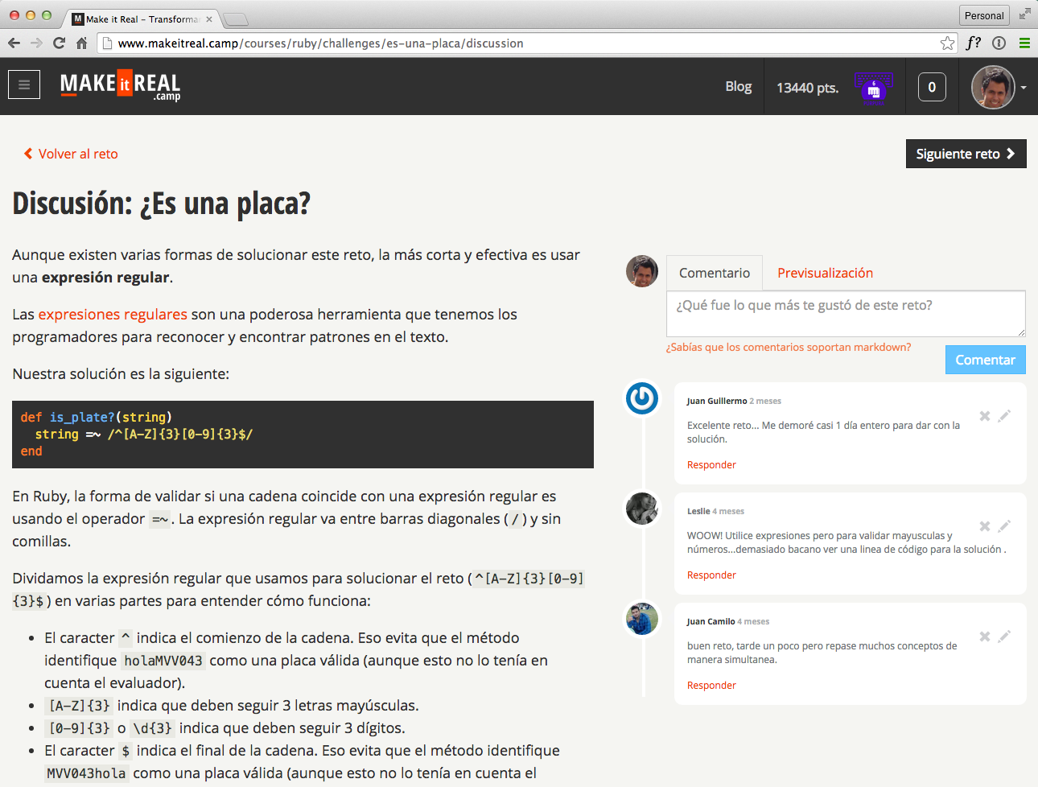Click the Siguiente reto button
The image size is (1038, 787).
(966, 154)
